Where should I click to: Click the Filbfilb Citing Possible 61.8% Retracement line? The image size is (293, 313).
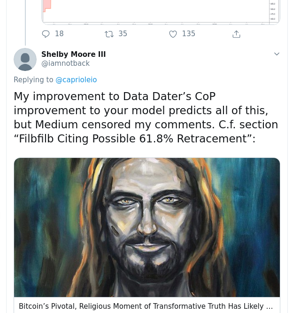134,139
